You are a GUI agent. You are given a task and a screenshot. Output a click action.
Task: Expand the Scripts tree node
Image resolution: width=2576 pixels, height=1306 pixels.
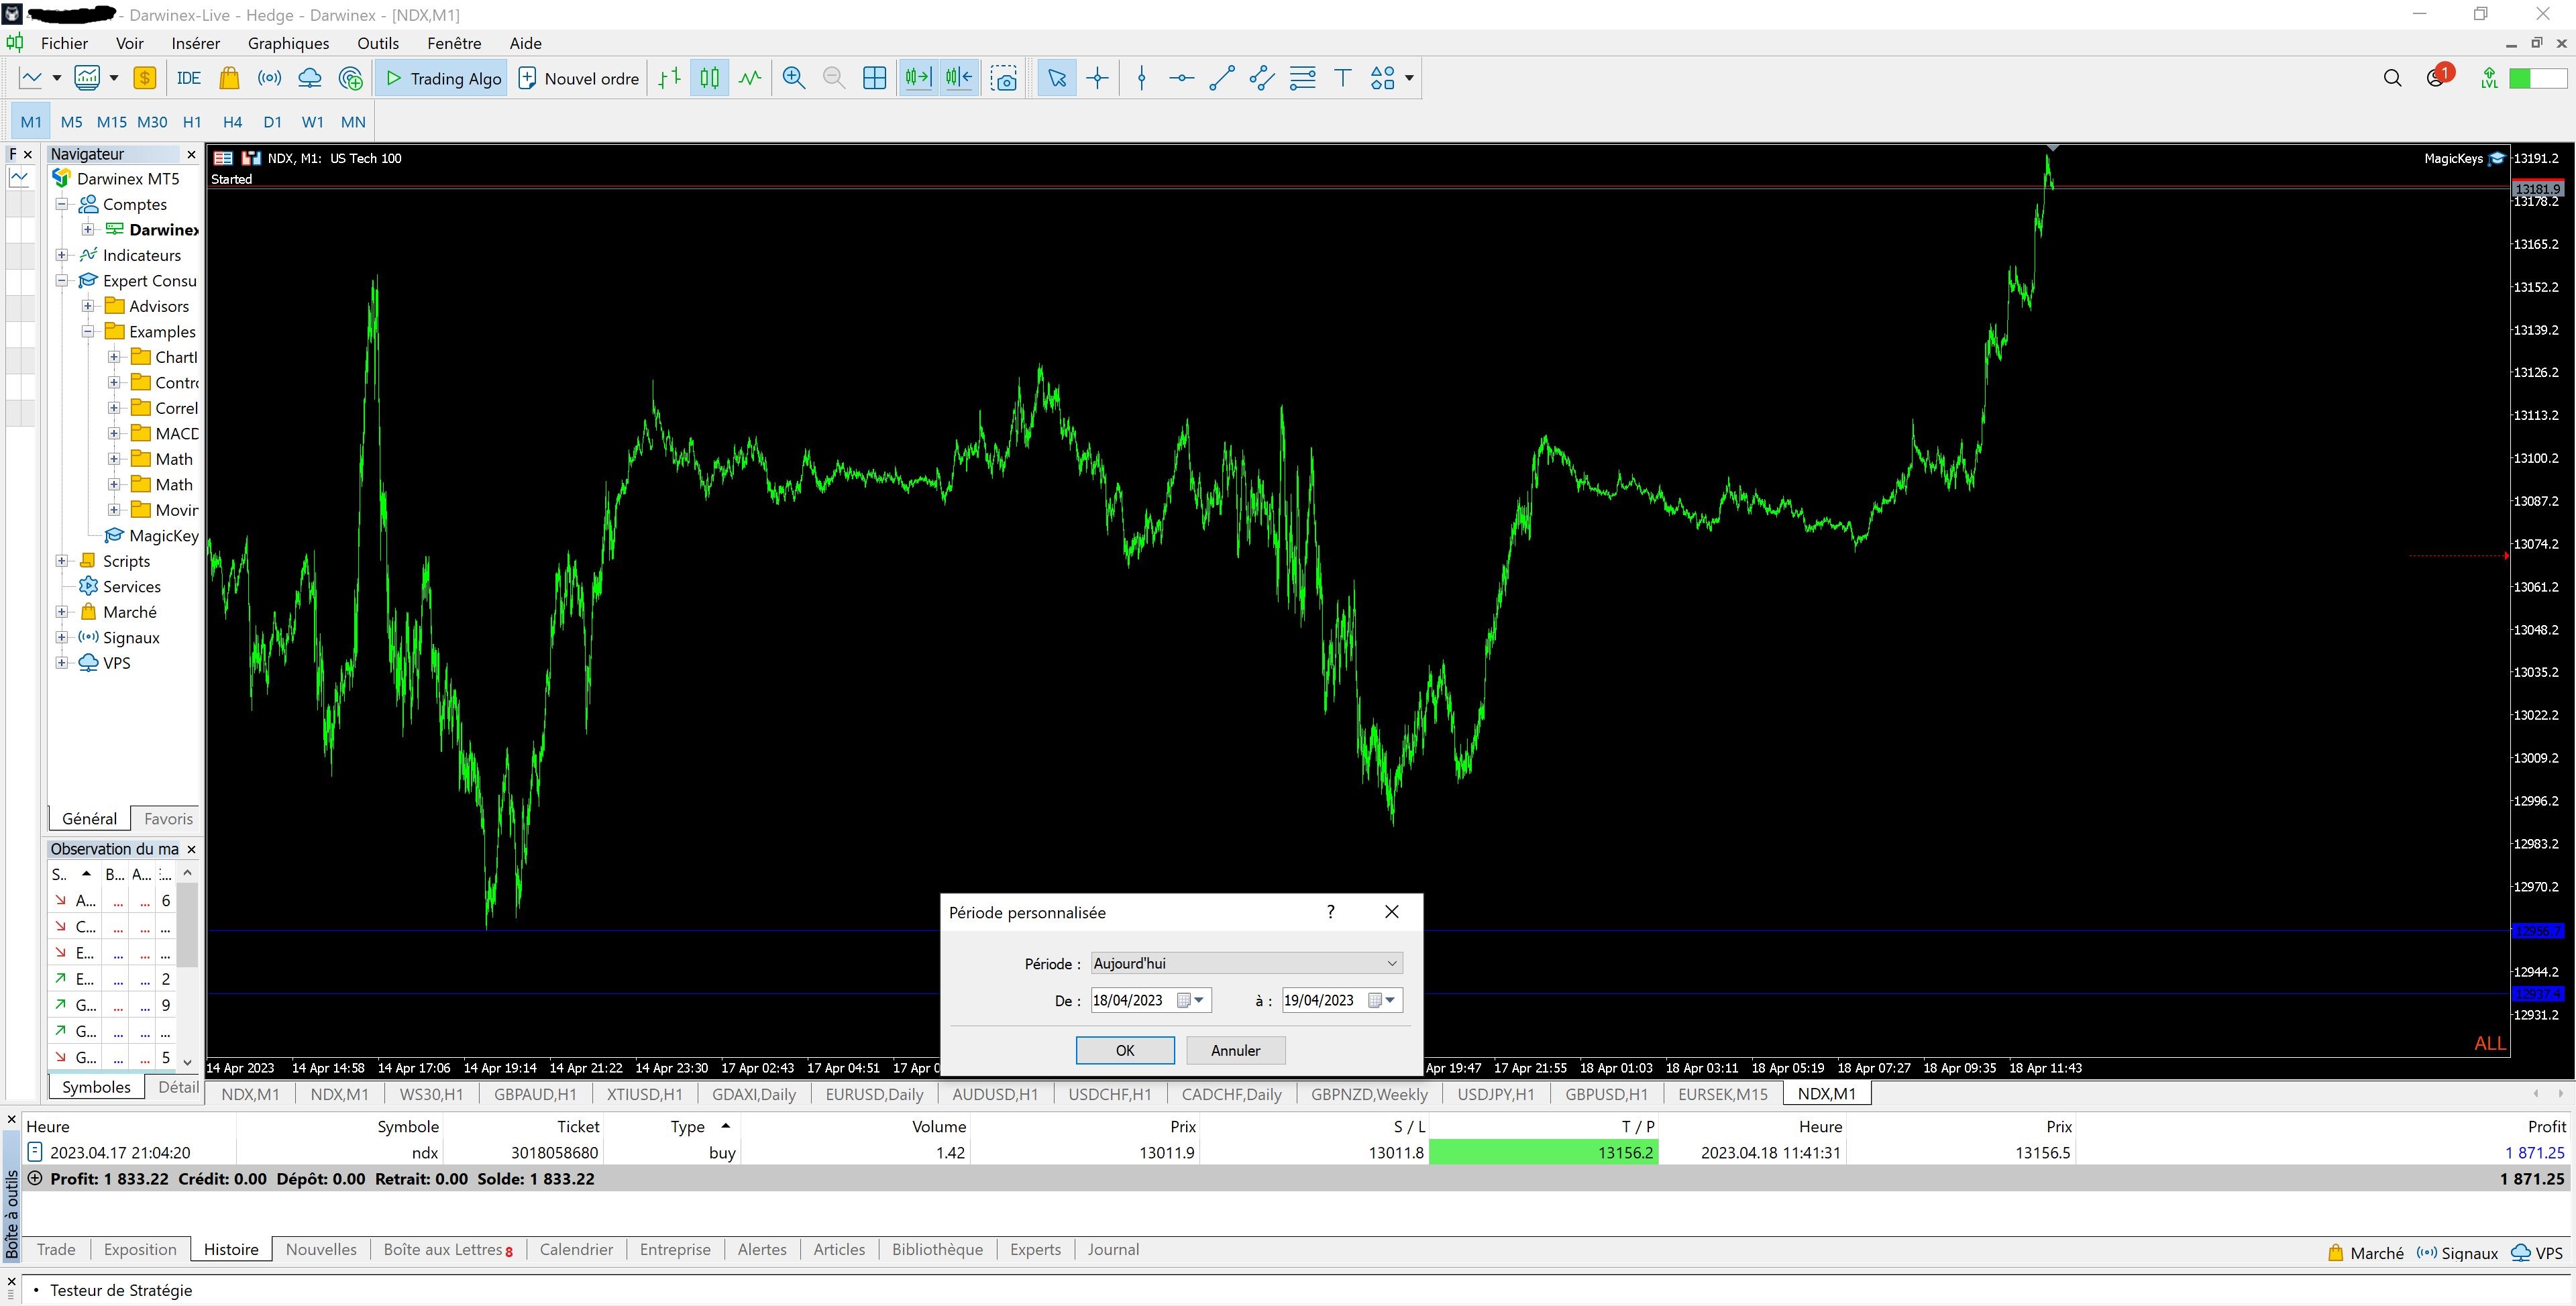pyautogui.click(x=62, y=561)
